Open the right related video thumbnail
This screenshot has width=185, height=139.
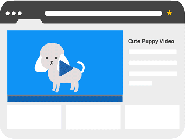pos(152,117)
